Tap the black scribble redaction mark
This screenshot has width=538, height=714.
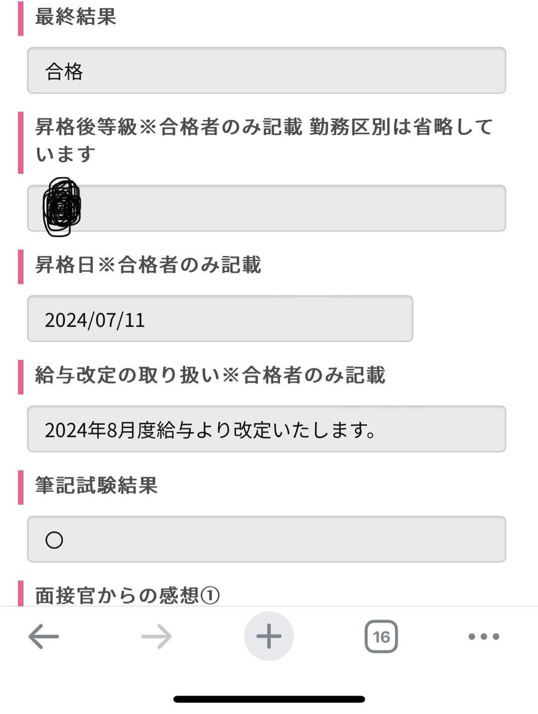(62, 207)
